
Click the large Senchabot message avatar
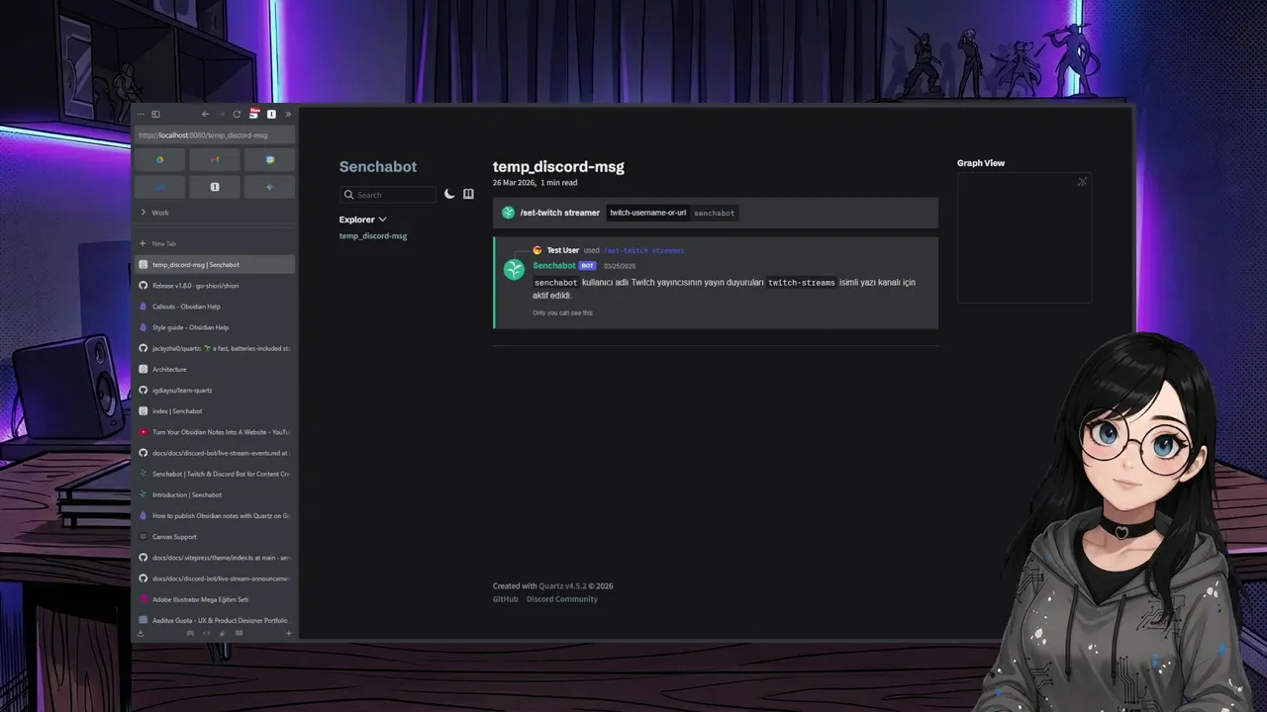(514, 269)
